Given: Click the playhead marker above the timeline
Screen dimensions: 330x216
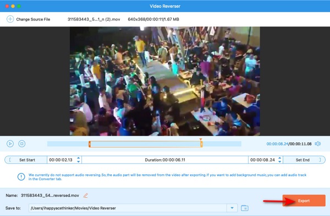Looking at the screenshot, I should click(201, 139).
